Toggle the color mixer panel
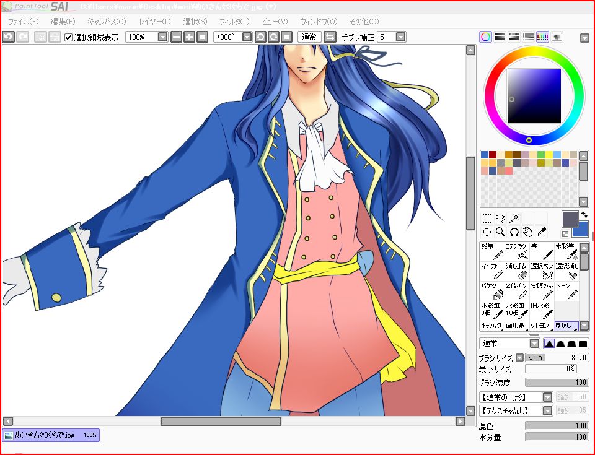The width and height of the screenshot is (595, 455). coord(528,37)
